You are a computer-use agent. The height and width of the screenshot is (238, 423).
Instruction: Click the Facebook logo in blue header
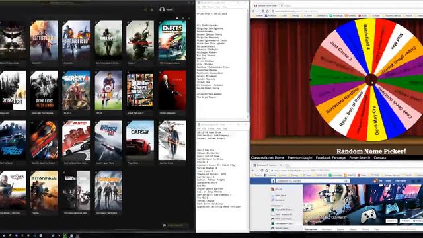(x=273, y=181)
